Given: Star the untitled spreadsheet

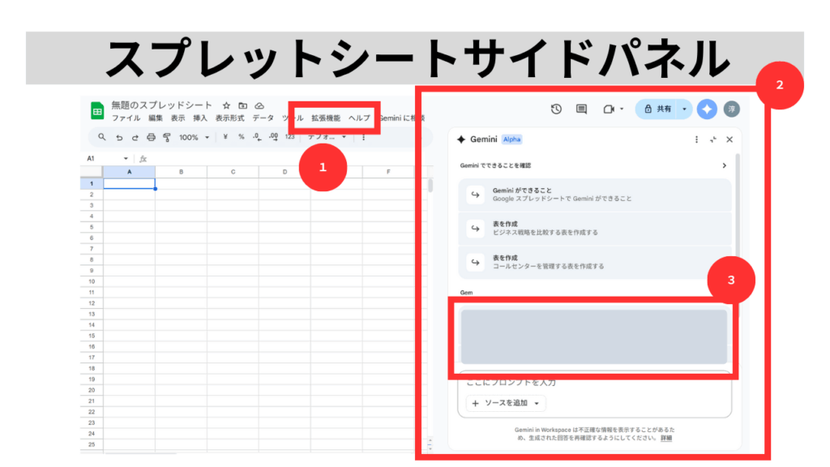Looking at the screenshot, I should (226, 105).
